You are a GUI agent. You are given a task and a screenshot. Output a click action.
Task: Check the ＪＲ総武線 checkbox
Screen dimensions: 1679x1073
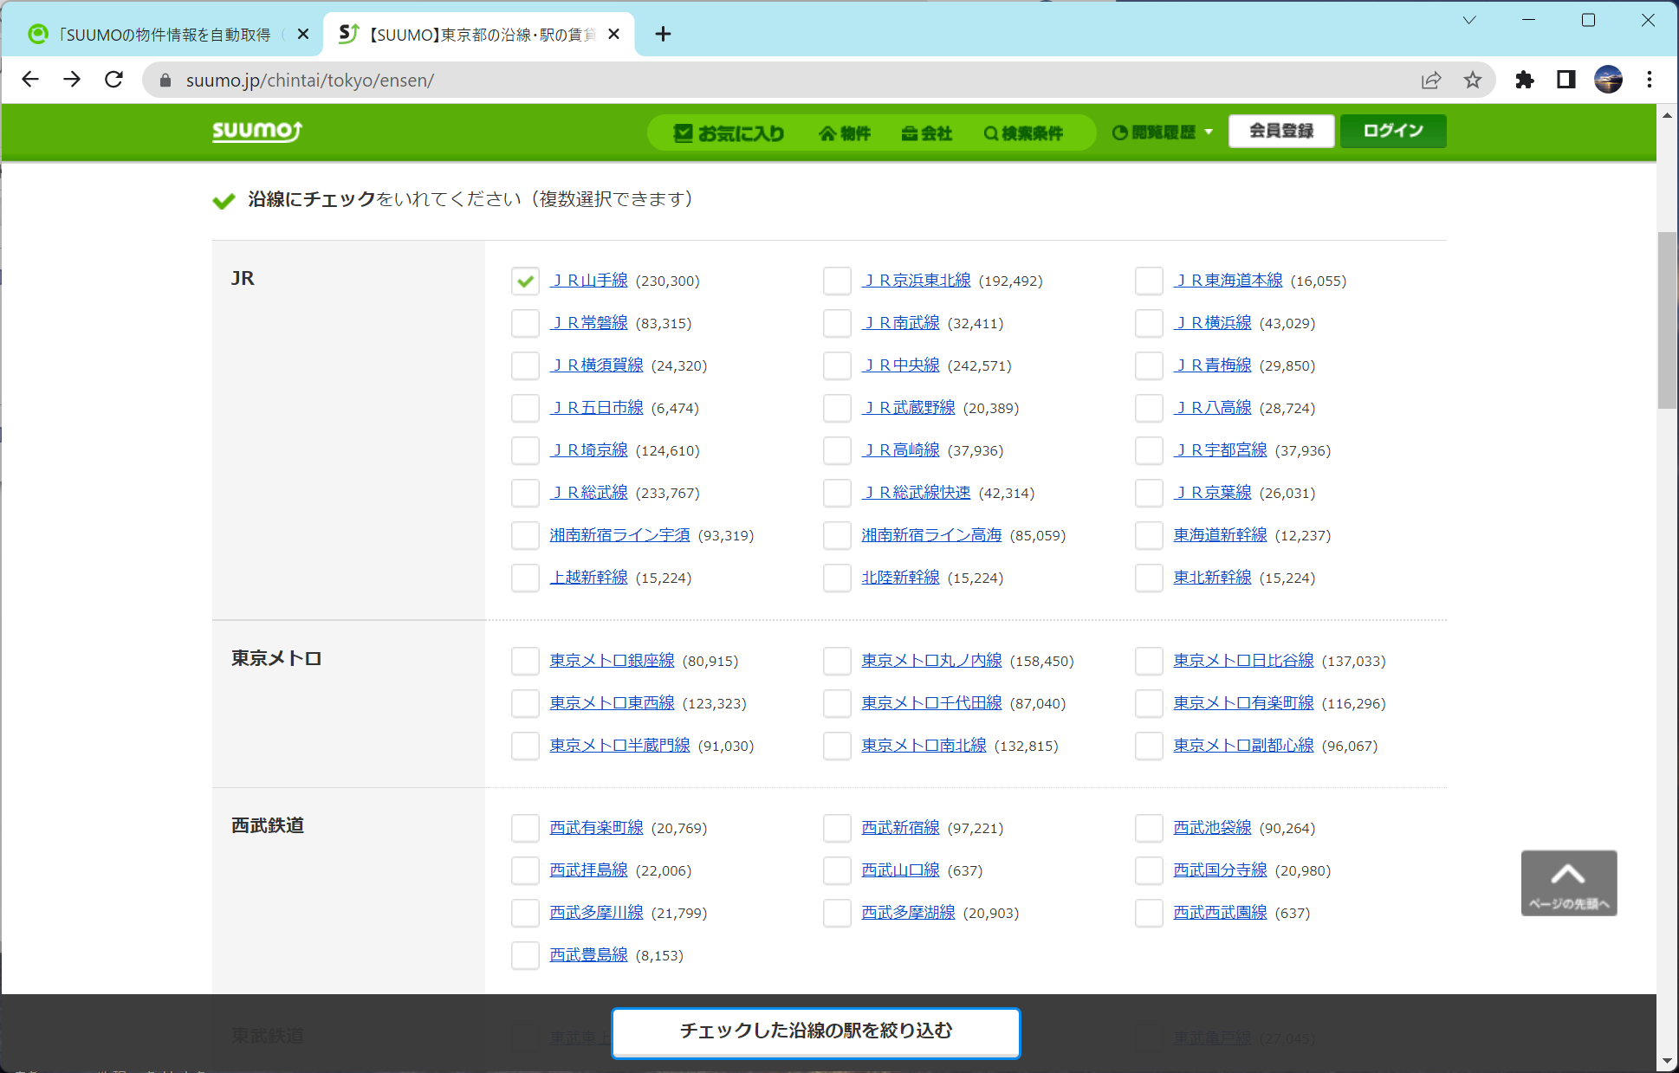click(x=525, y=493)
